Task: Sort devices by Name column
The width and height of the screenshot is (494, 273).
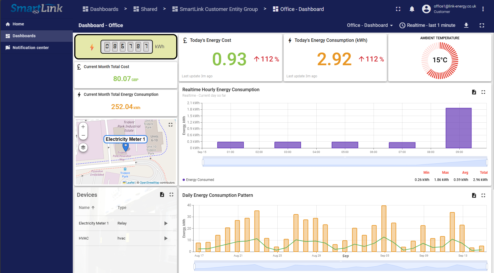Action: tap(86, 207)
